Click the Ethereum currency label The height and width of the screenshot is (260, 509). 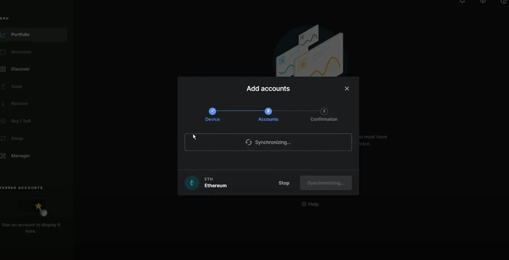tap(215, 186)
